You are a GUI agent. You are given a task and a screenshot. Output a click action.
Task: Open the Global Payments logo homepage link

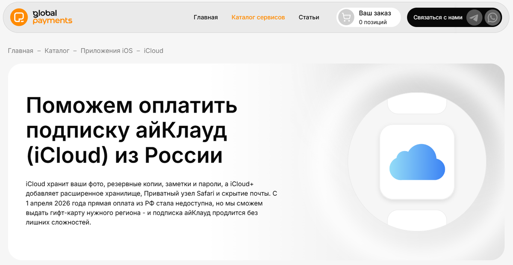[x=41, y=17]
